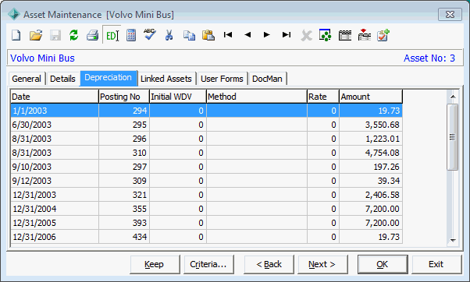
Task: Select the row dated 9/12/2003
Action: pos(206,181)
